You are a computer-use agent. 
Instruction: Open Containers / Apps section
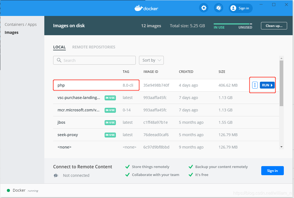pyautogui.click(x=21, y=24)
